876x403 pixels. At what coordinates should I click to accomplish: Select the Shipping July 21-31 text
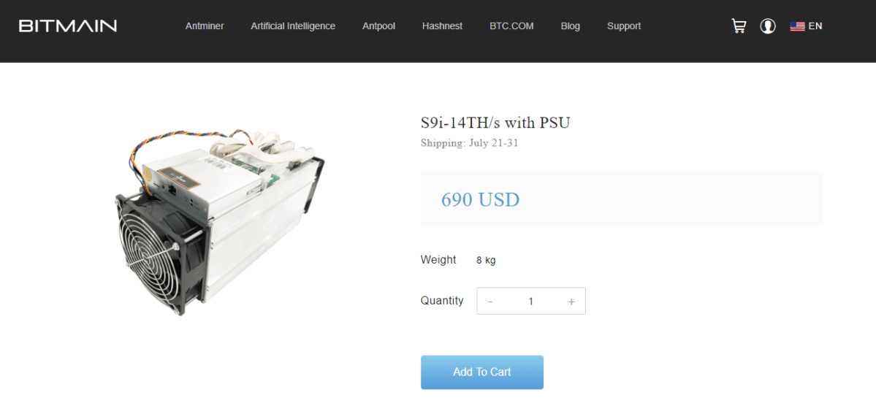tap(470, 143)
